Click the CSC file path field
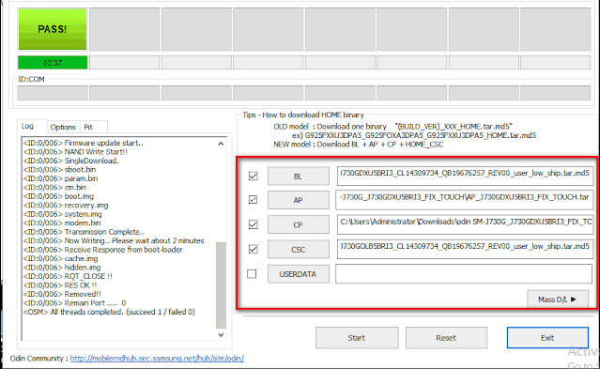 click(465, 249)
